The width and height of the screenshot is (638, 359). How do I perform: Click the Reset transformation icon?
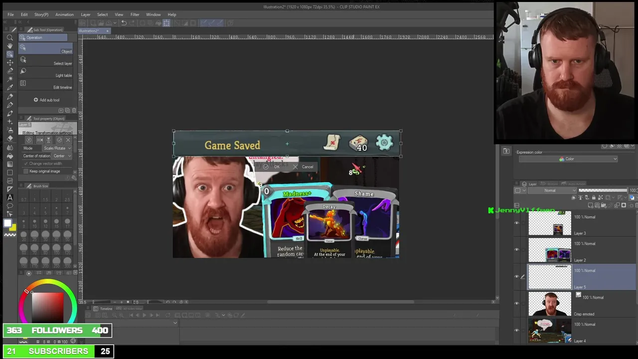(29, 140)
